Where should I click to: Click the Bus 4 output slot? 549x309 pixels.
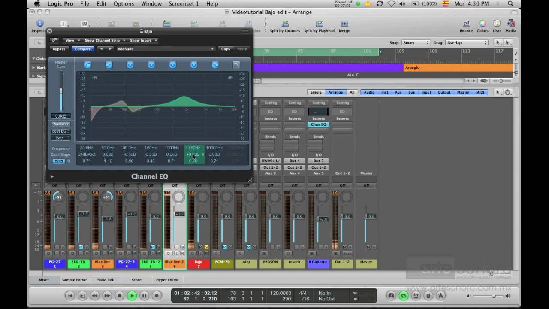[295, 161]
